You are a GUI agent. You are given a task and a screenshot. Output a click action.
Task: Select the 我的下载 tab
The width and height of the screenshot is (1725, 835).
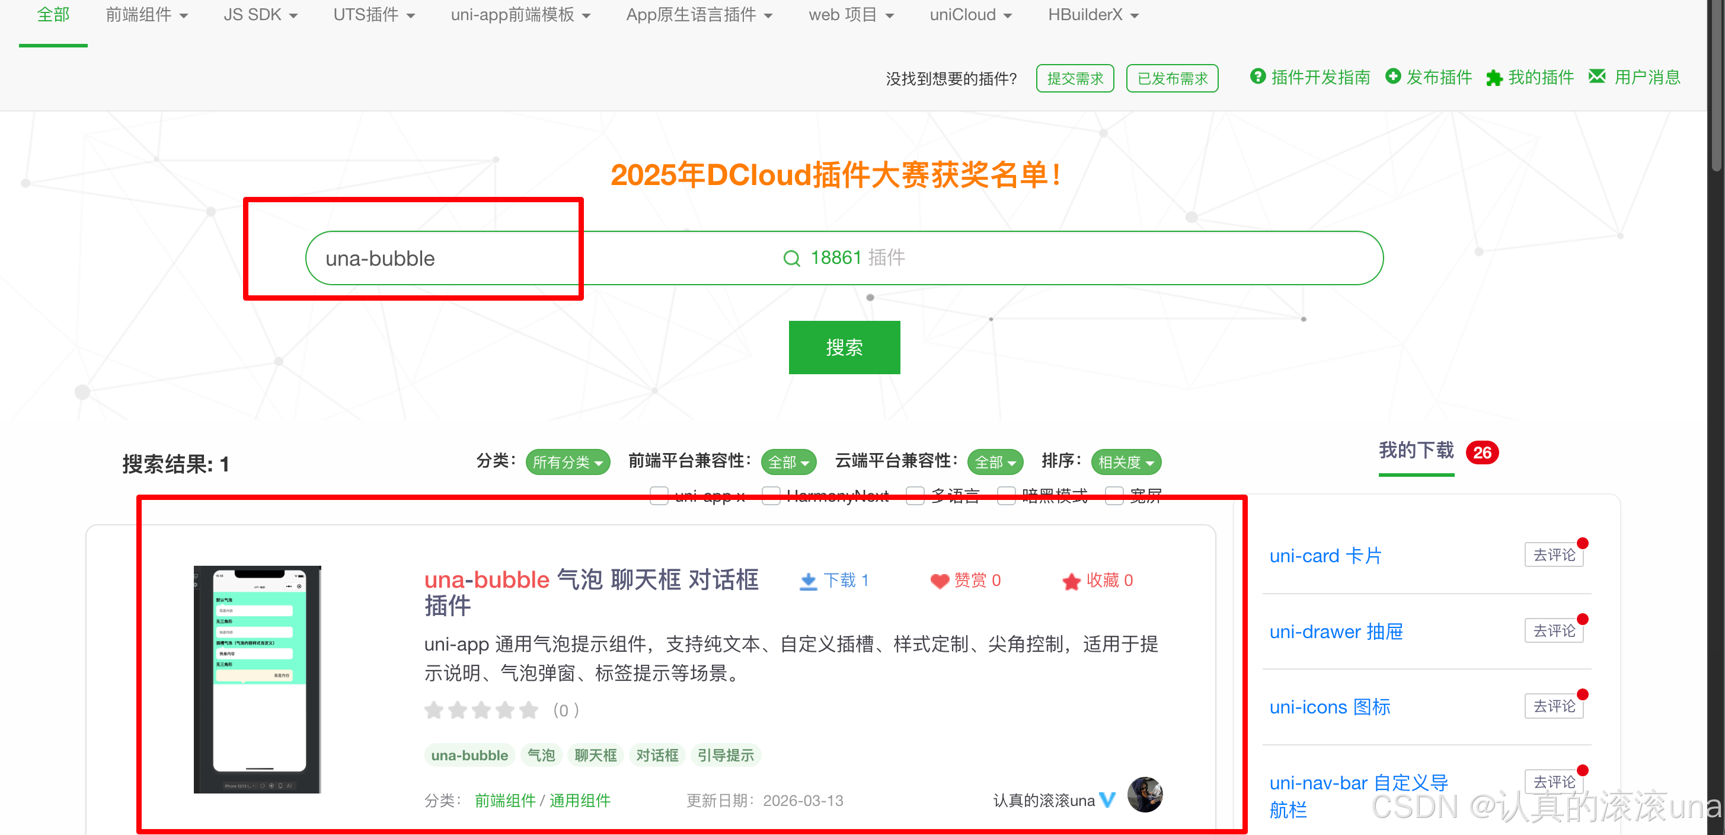tap(1416, 450)
